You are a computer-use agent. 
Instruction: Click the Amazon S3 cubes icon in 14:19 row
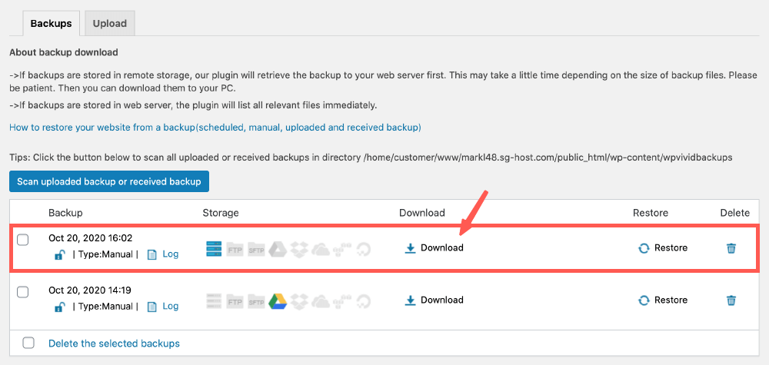341,300
